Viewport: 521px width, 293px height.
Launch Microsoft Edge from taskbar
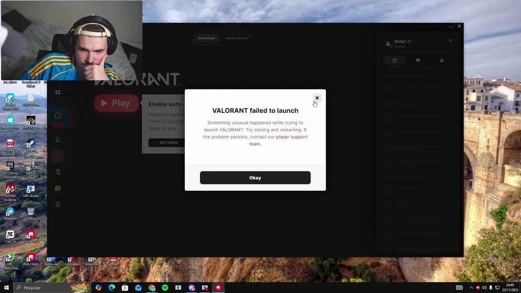coord(112,288)
